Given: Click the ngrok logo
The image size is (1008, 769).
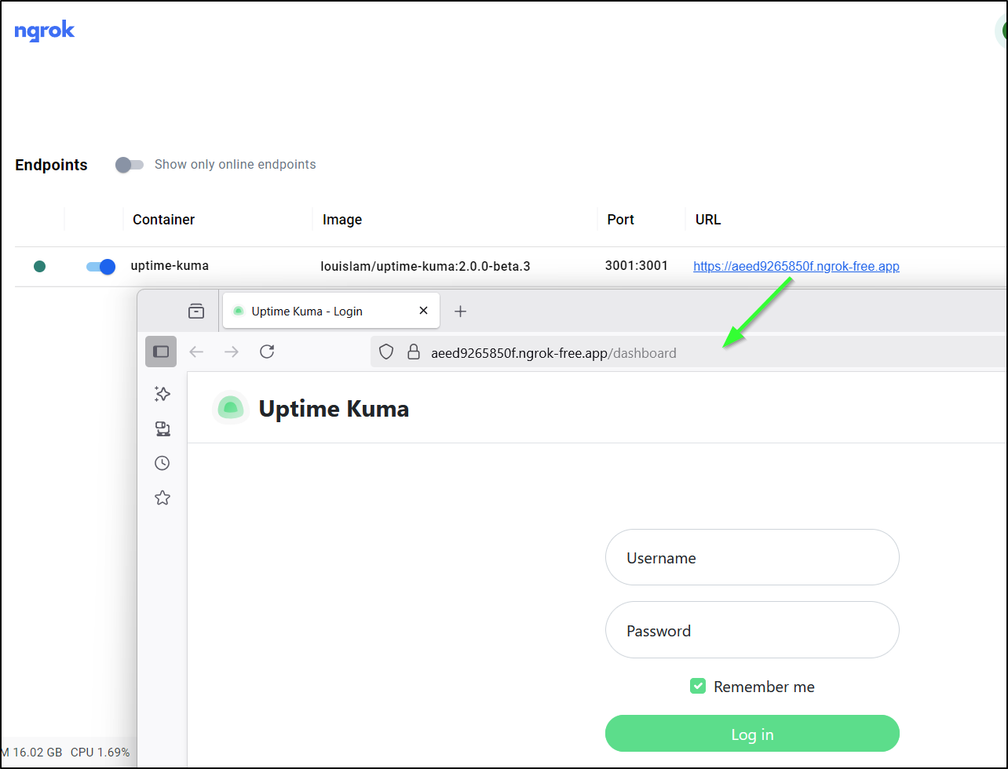Looking at the screenshot, I should point(45,31).
